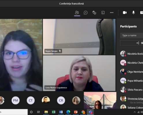Open Microsoft Edge from the taskbar
The width and height of the screenshot is (143, 115).
[68, 112]
